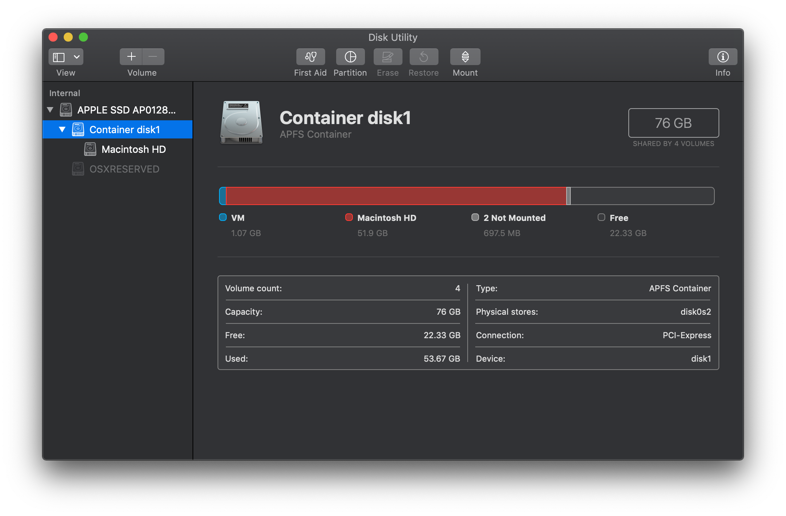Click the Used 53.67 GB value

click(442, 359)
